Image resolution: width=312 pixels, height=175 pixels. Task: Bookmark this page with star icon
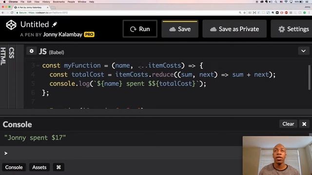click(x=245, y=13)
